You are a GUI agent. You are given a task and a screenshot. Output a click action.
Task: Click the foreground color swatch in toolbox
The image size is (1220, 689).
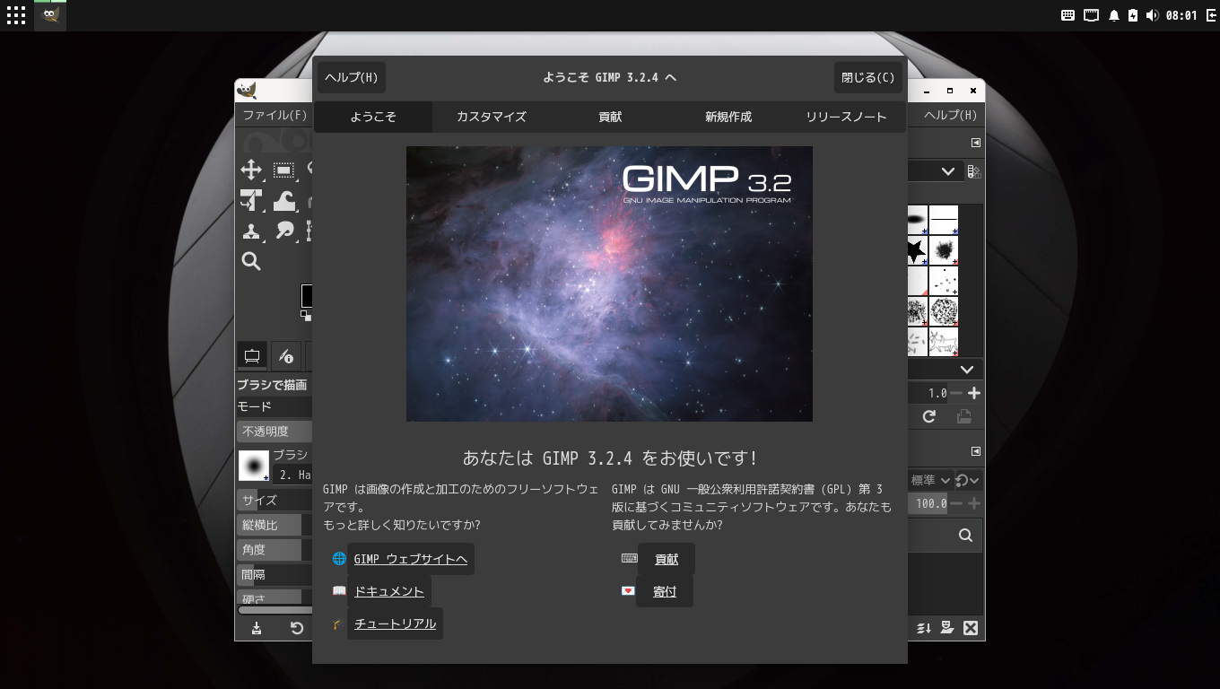tap(307, 296)
